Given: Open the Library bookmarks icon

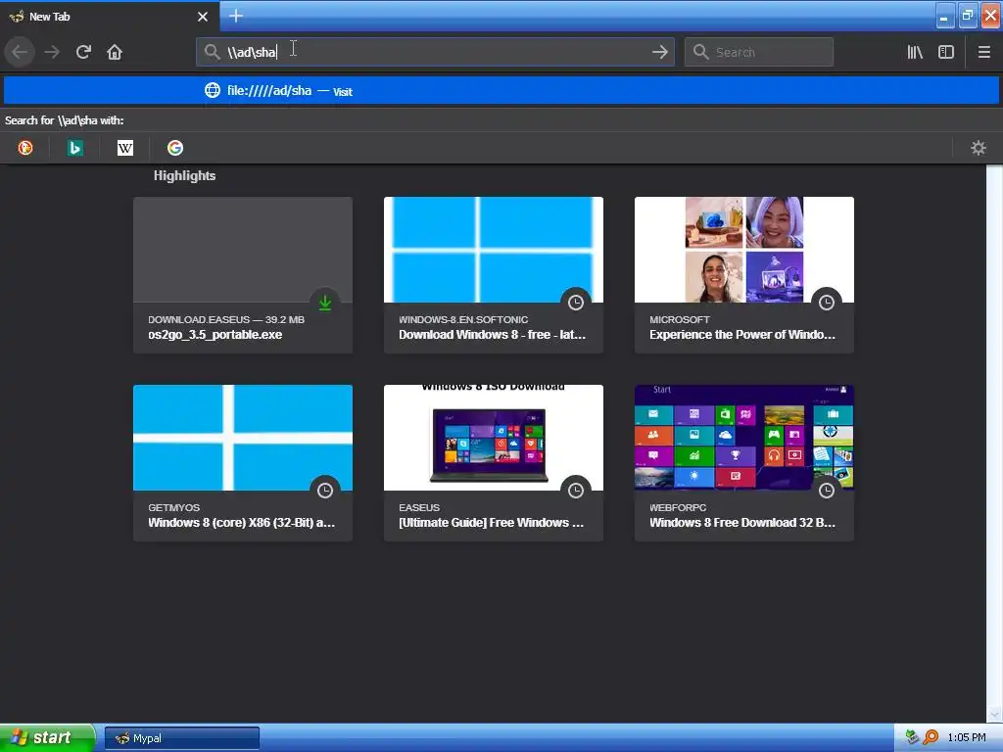Looking at the screenshot, I should pos(915,52).
